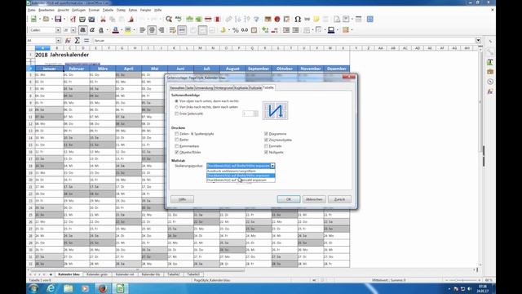Uncheck the 'Objekte/Bilder' checkbox
Viewport: 522px width, 294px height.
pos(177,152)
